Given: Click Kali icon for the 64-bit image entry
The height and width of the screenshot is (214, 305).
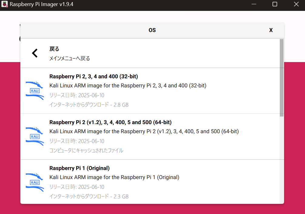Looking at the screenshot, I should (x=35, y=137).
